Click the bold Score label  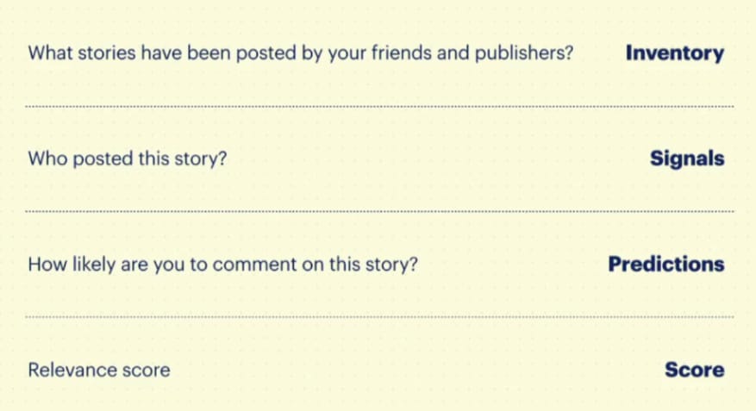tap(694, 371)
